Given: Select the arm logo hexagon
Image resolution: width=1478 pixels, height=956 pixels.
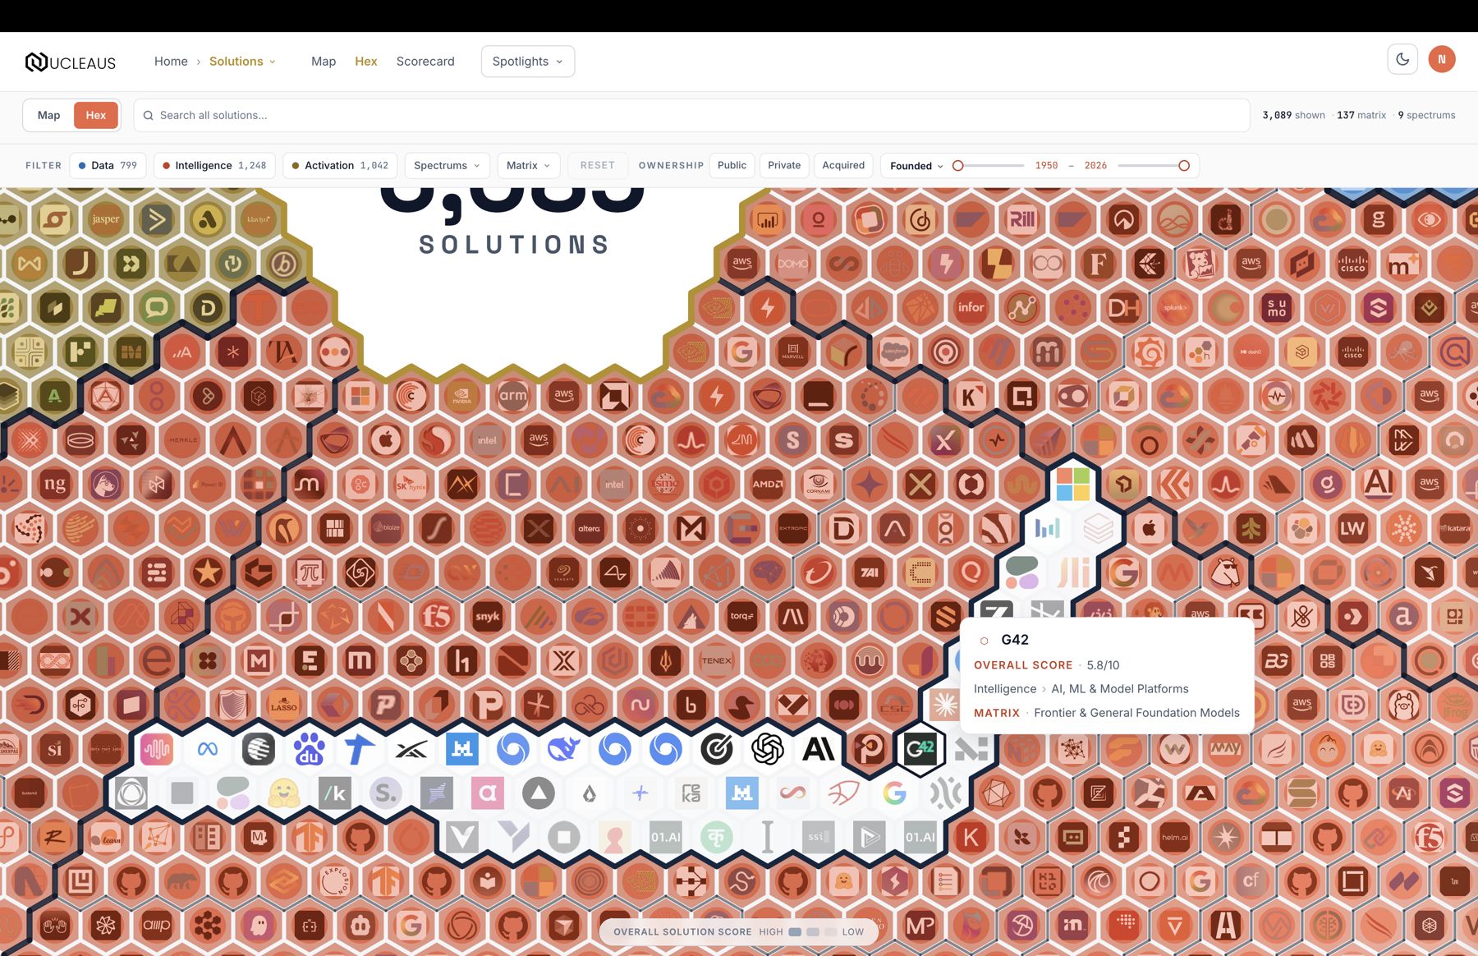Looking at the screenshot, I should pyautogui.click(x=513, y=396).
